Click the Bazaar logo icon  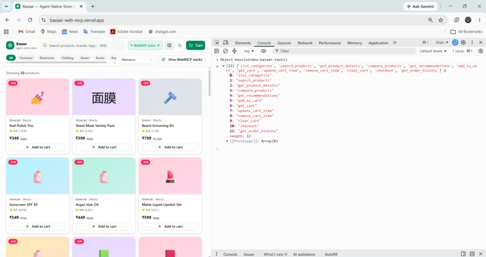(x=10, y=46)
